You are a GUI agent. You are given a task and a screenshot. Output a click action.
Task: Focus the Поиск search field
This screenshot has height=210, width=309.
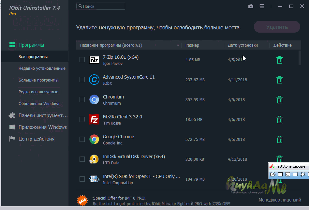point(101,6)
